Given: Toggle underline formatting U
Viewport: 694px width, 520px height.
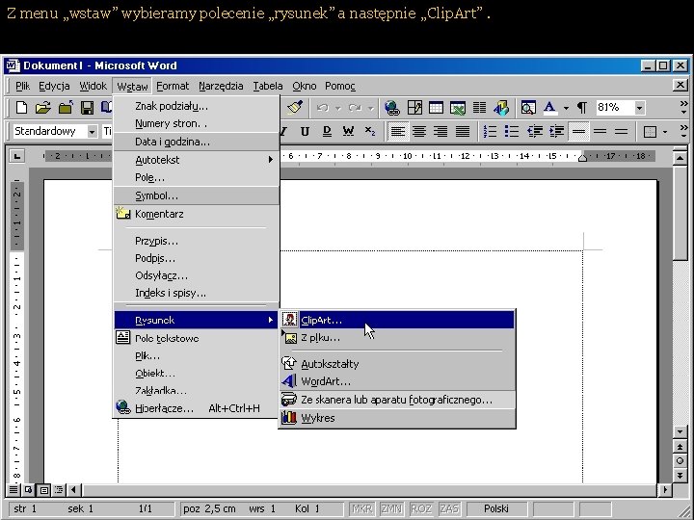Looking at the screenshot, I should click(305, 131).
